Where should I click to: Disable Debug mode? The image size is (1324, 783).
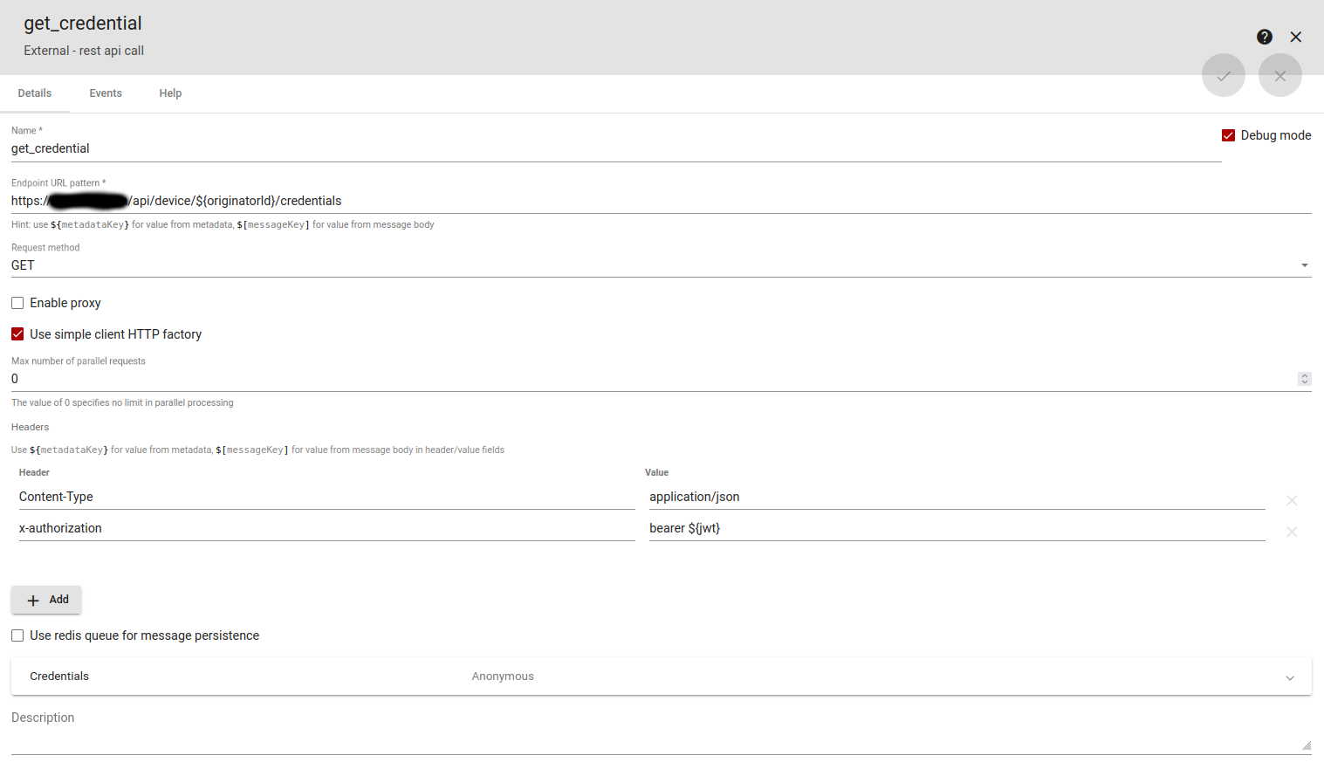[1229, 135]
